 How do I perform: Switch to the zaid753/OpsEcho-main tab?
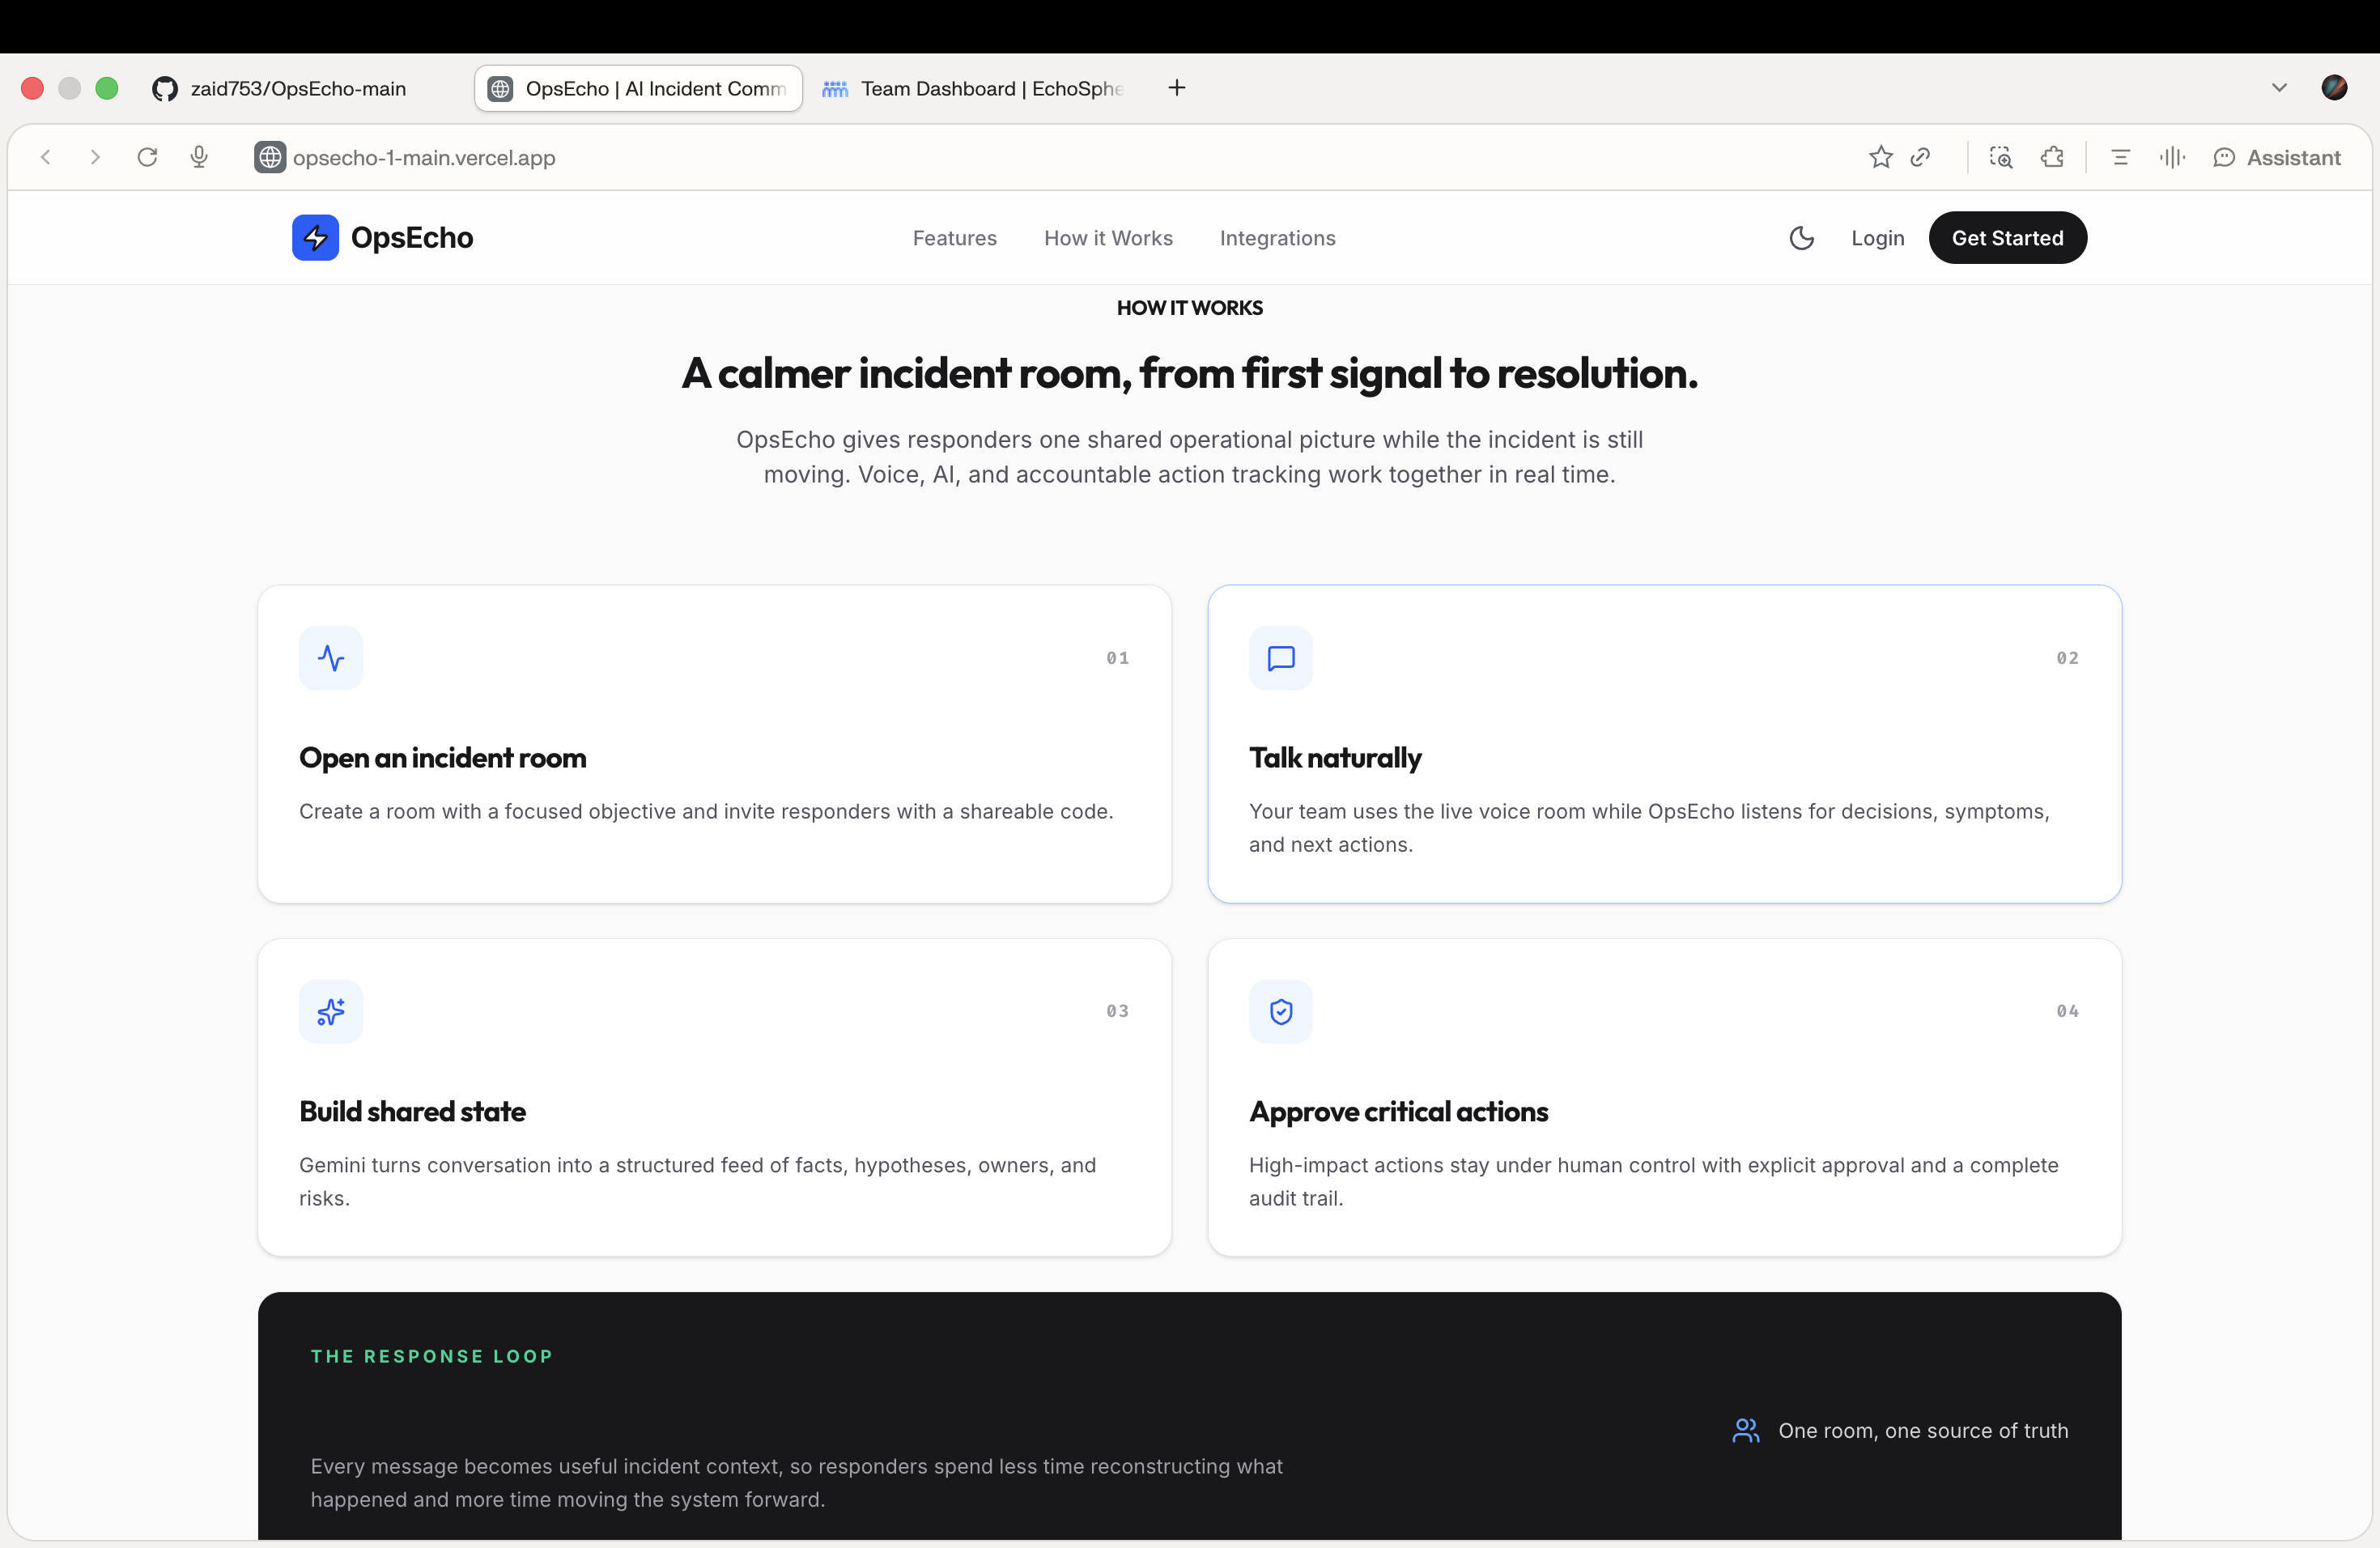pyautogui.click(x=298, y=88)
